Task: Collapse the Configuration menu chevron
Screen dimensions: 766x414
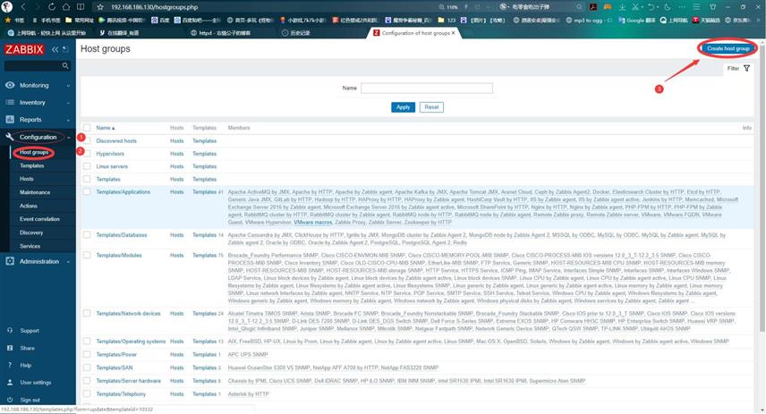Action: click(68, 138)
